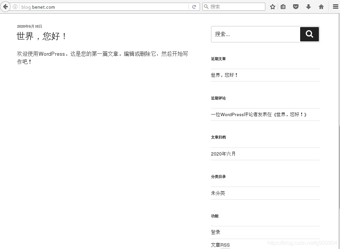Click the blog's search magnifier button
Viewport: 340px width, 249px height.
(x=309, y=34)
